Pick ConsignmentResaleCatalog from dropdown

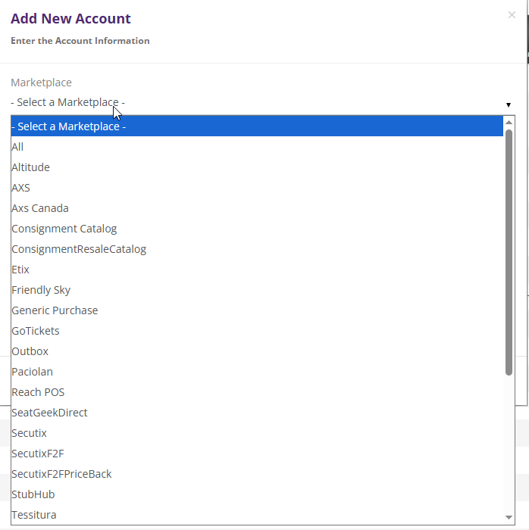pos(79,249)
